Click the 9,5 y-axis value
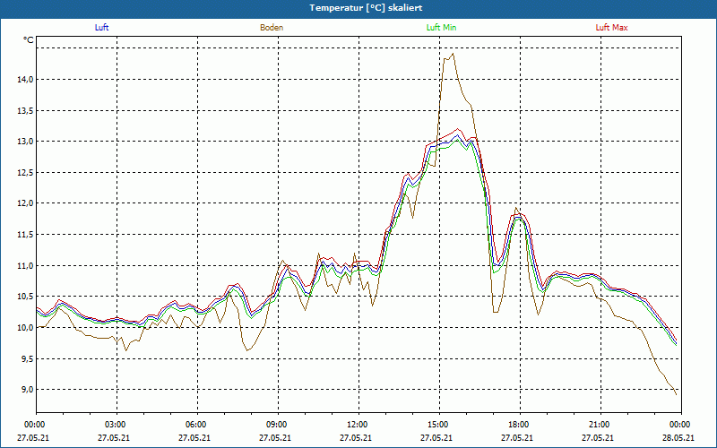717x448 pixels. tap(27, 359)
